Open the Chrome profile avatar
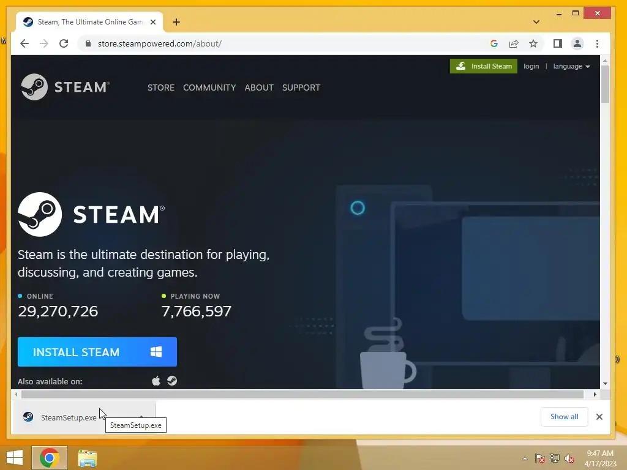The image size is (627, 470). point(577,43)
